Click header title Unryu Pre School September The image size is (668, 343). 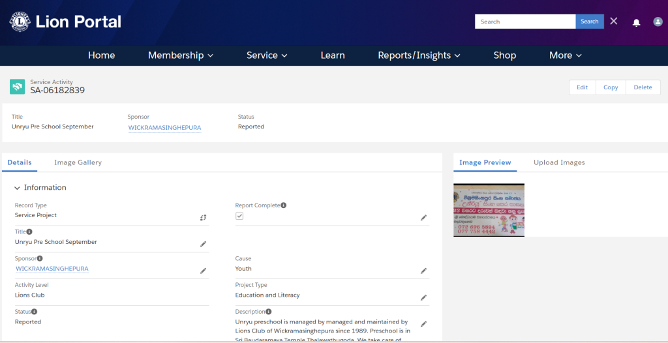tap(53, 127)
